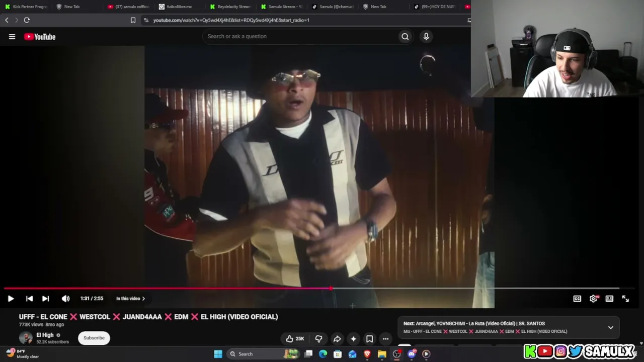Go back with the browser back arrow
The width and height of the screenshot is (644, 362).
[7, 20]
